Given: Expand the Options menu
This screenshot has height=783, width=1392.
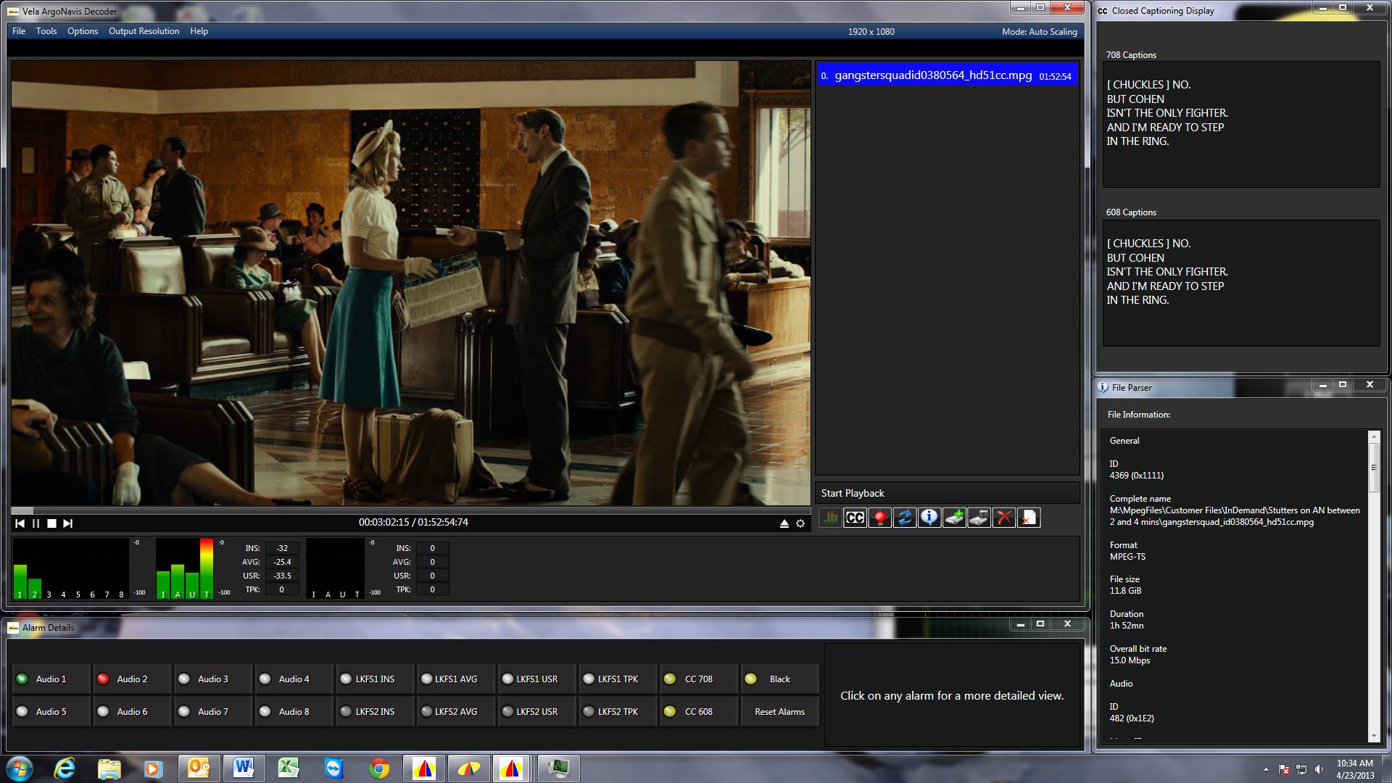Looking at the screenshot, I should click(x=81, y=30).
